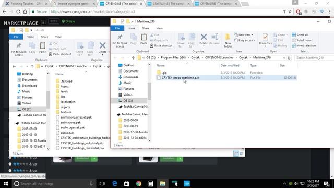Click Pin to Quick access in Assets window
The height and width of the screenshot is (188, 334).
point(19,49)
